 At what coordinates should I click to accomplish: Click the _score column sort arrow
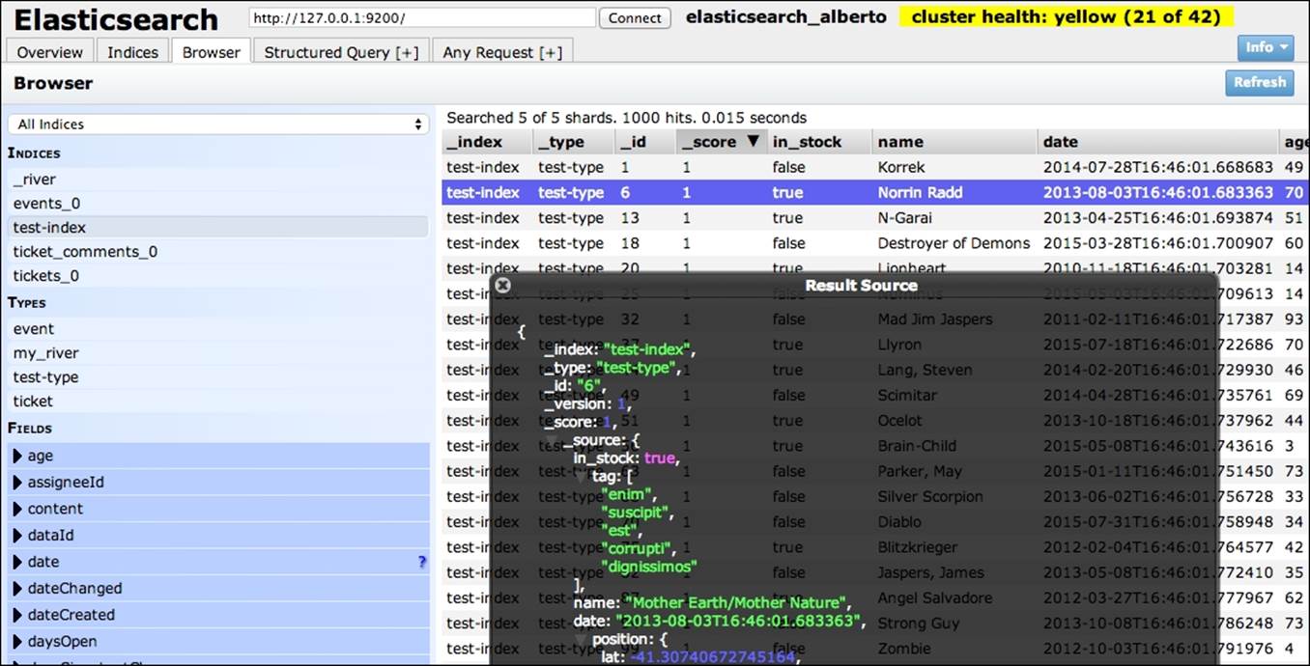coord(755,142)
